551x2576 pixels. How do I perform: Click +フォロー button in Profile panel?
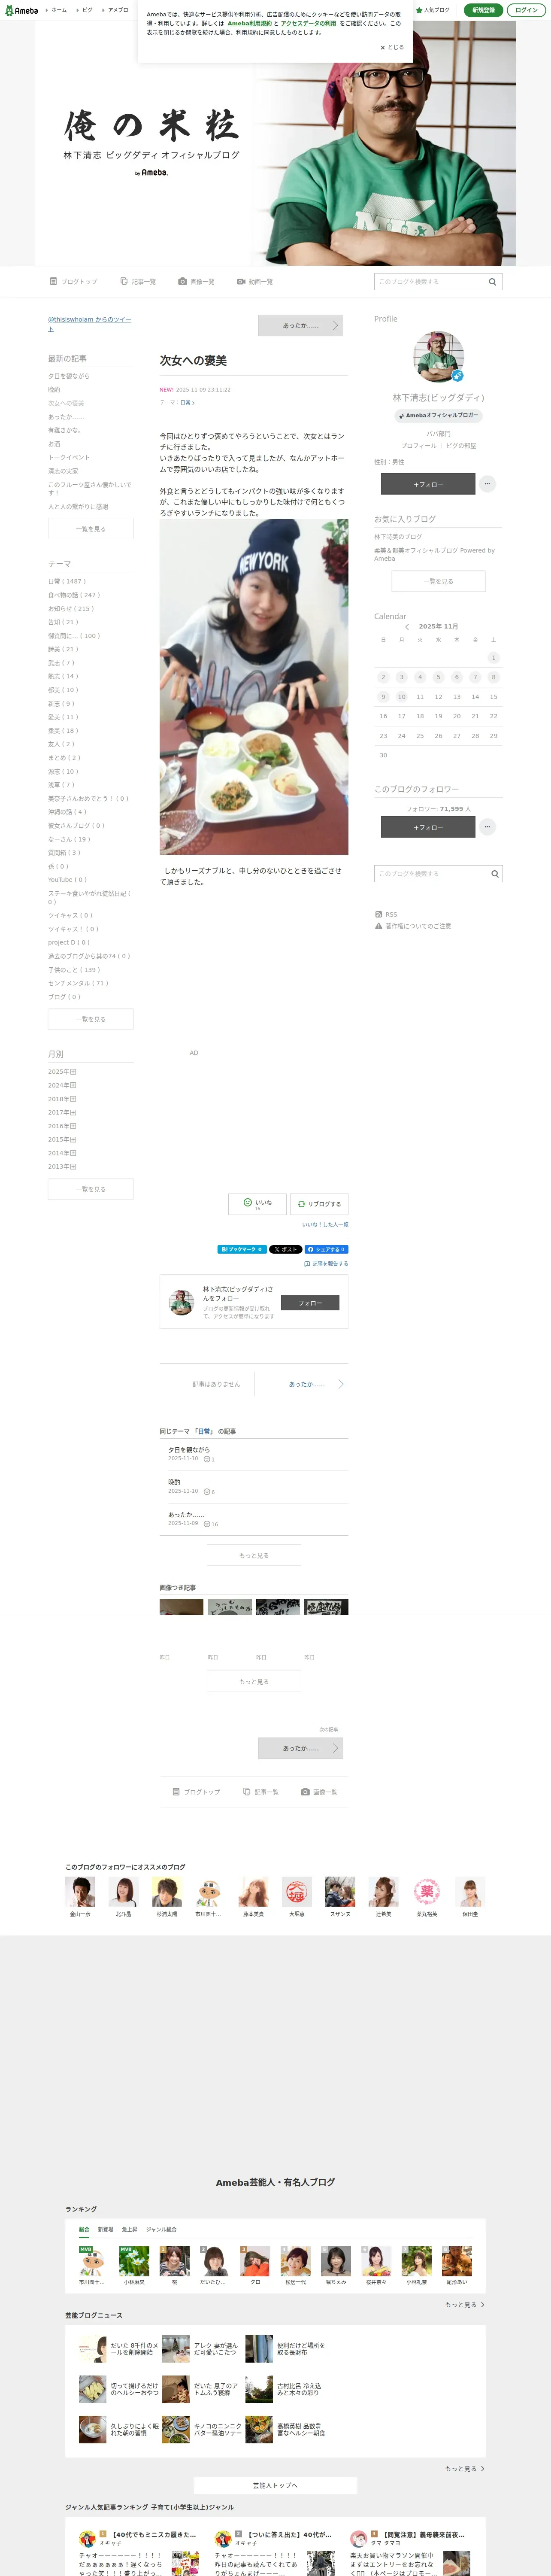428,484
